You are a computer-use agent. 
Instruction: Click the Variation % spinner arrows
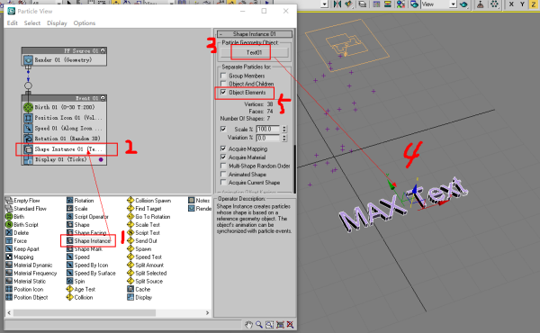(284, 138)
